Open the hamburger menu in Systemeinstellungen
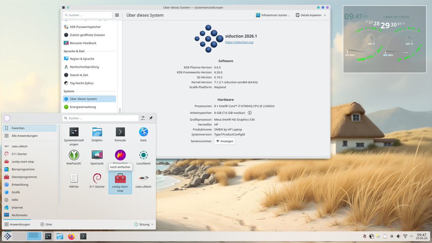This screenshot has width=432, height=243. coord(117,15)
